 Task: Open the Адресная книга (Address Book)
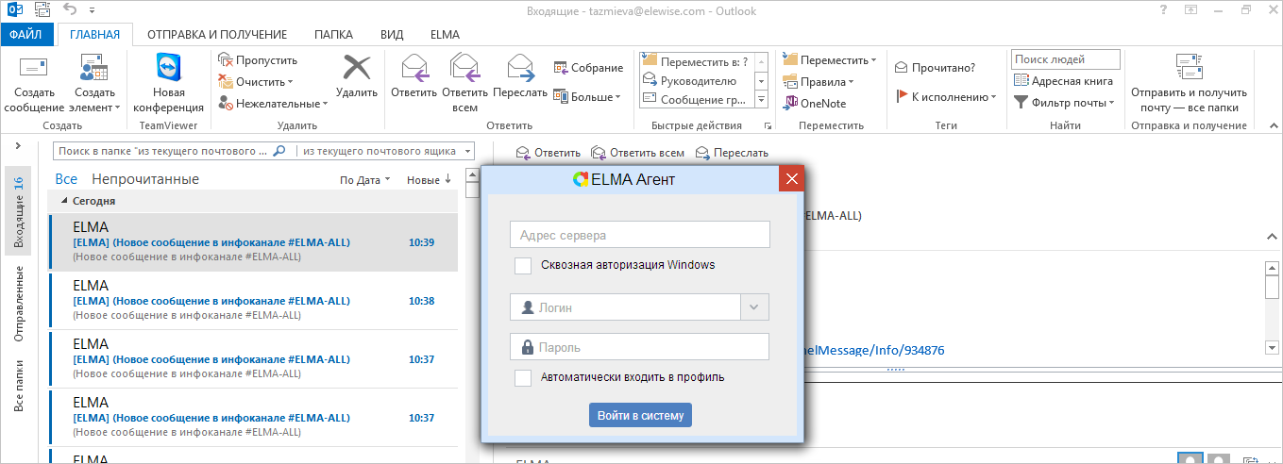click(x=1063, y=82)
